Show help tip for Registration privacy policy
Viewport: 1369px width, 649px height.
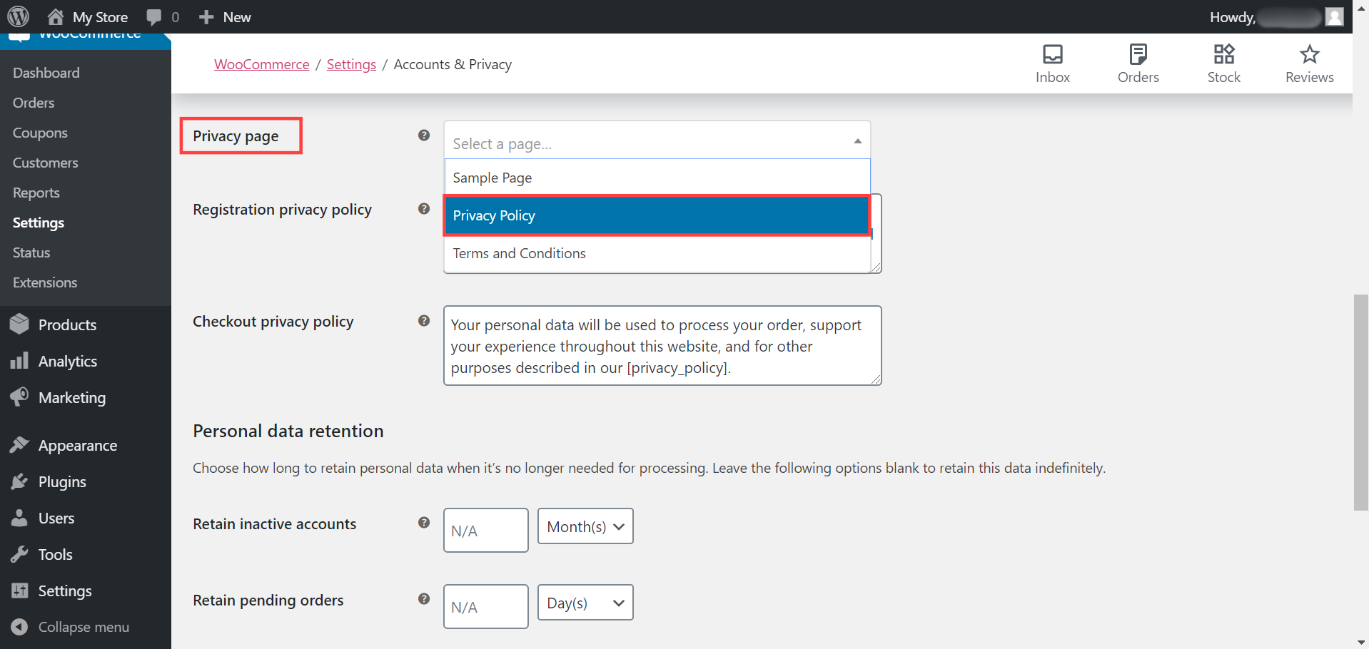point(424,209)
